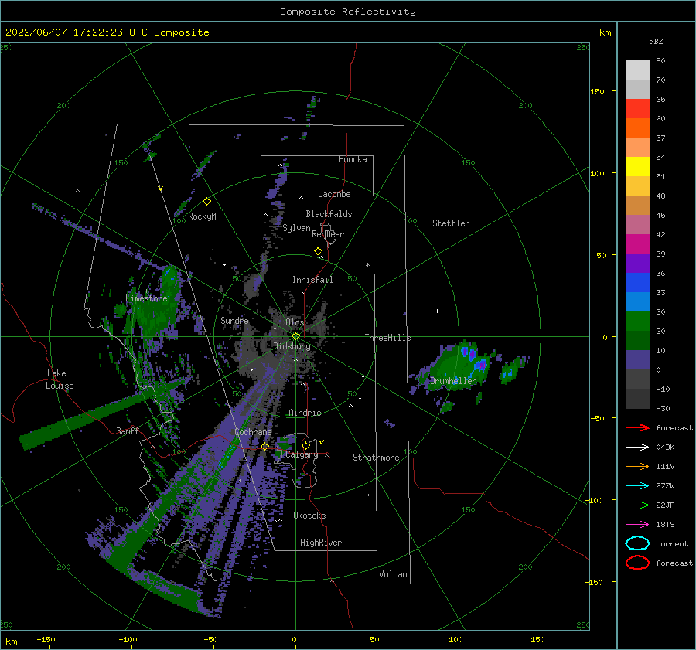
Task: Click the RedDeer label
Action: point(328,234)
